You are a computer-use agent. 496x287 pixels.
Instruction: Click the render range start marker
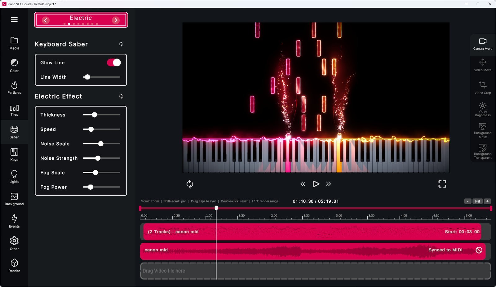[140, 208]
